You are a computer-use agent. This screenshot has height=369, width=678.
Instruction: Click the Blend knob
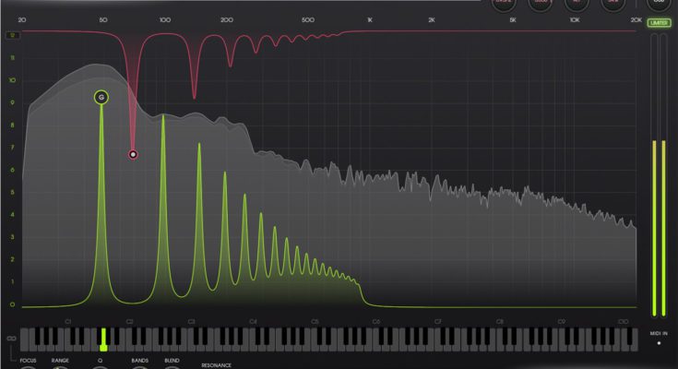click(x=172, y=366)
